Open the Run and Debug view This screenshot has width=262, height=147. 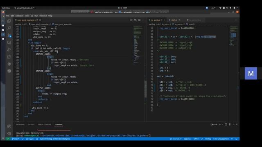(x=9, y=49)
